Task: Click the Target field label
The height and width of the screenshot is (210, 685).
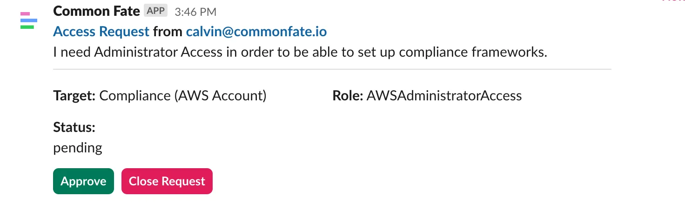Action: click(x=74, y=96)
